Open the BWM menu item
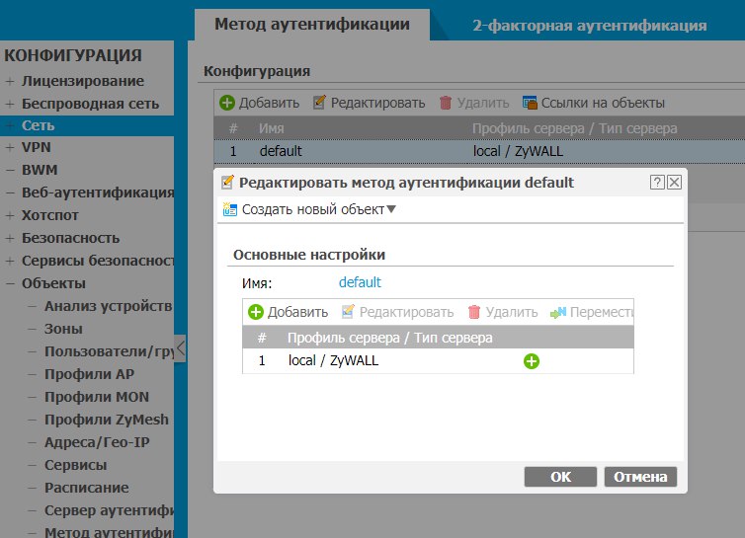The height and width of the screenshot is (538, 745). pos(40,170)
